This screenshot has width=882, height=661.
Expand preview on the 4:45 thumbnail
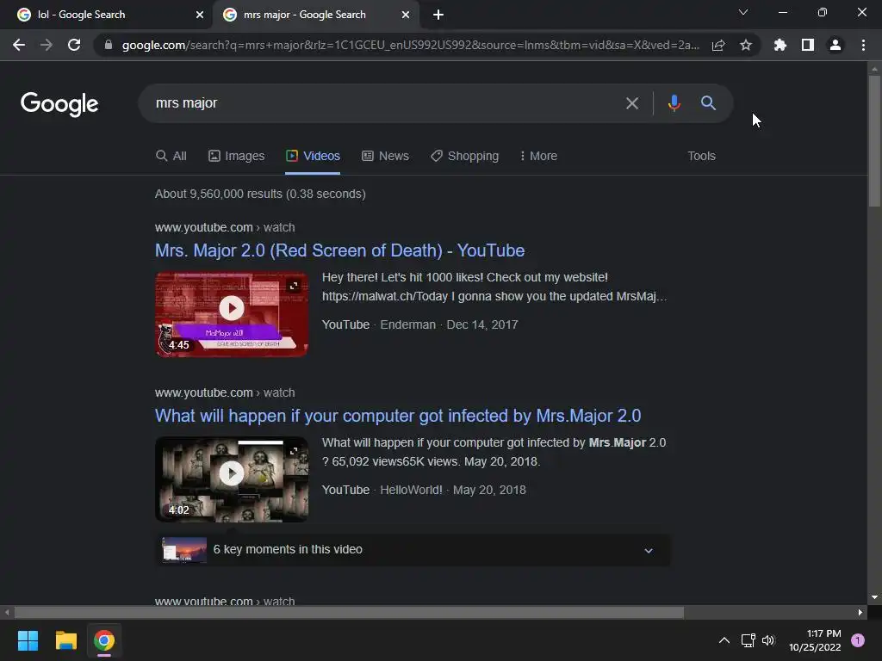(x=294, y=286)
